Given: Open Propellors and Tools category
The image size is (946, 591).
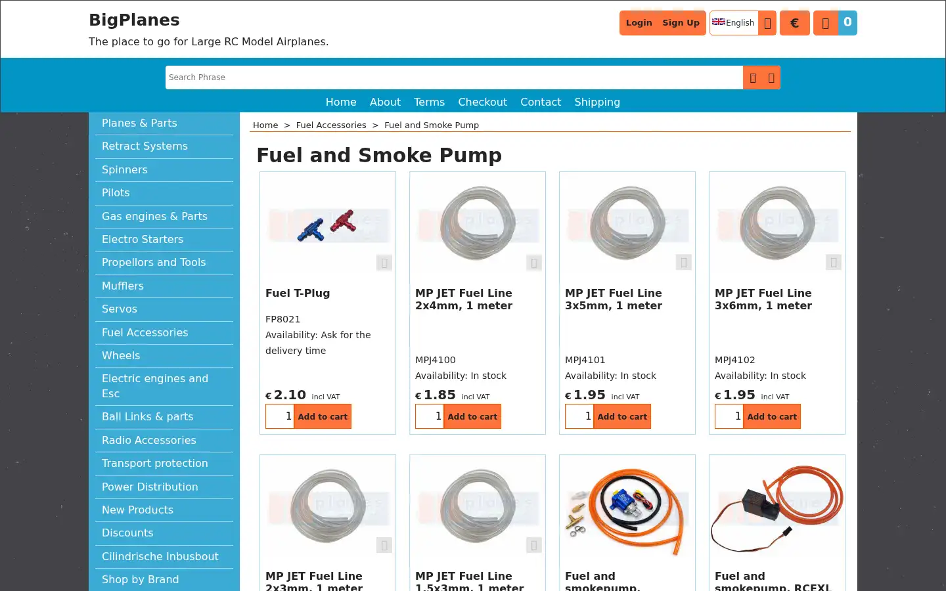Looking at the screenshot, I should tap(164, 263).
